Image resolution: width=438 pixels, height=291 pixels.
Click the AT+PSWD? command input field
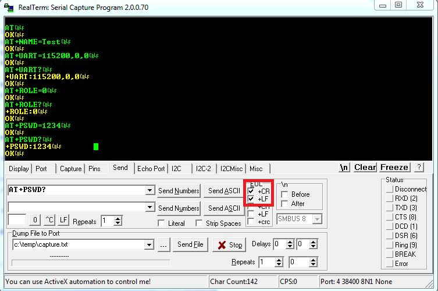77,190
